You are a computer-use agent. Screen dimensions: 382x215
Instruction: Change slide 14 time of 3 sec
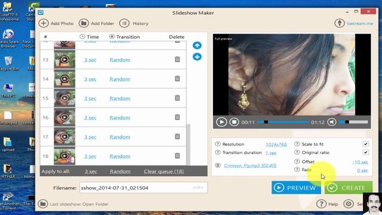[90, 79]
